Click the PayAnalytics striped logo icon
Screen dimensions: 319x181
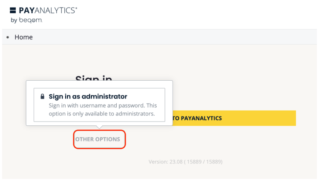pos(13,10)
